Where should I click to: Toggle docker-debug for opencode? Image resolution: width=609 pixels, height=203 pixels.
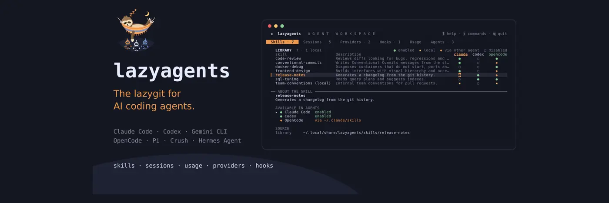(x=496, y=67)
